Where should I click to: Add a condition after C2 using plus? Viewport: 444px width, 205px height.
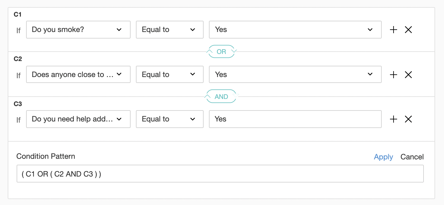pos(393,75)
